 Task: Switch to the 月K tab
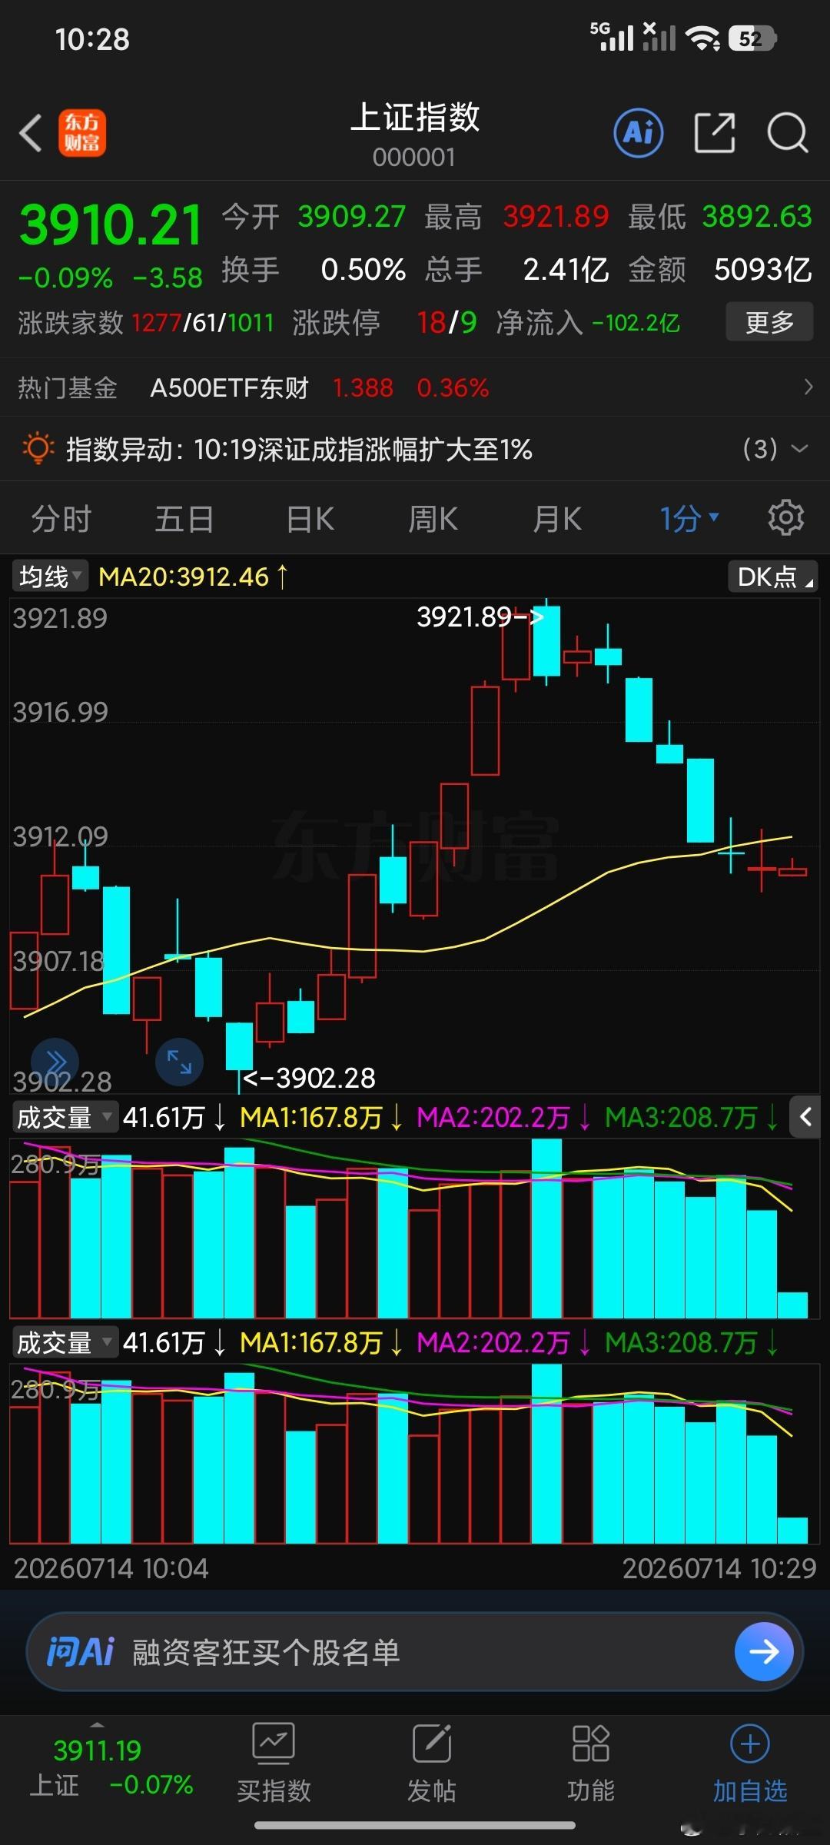pos(557,519)
